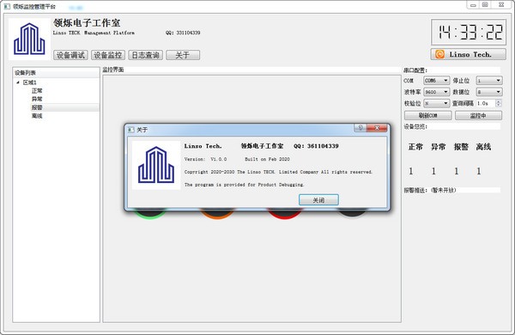Toggle the 监控中 monitoring button
Image resolution: width=515 pixels, height=335 pixels.
pos(478,115)
